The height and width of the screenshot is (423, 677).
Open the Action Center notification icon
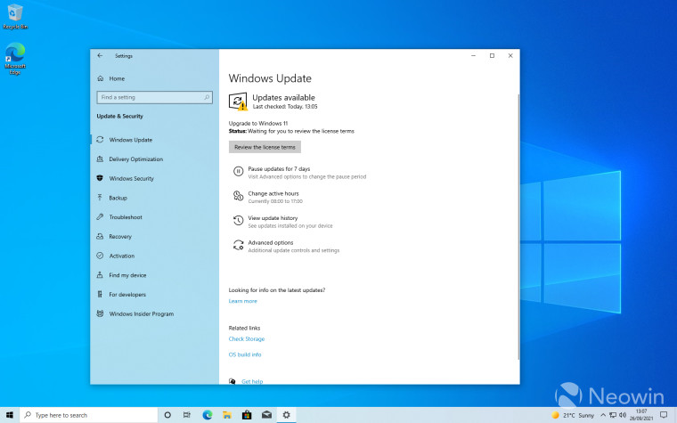[x=664, y=415]
